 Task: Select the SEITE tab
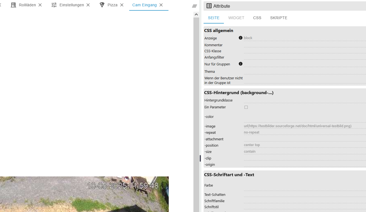pyautogui.click(x=214, y=18)
